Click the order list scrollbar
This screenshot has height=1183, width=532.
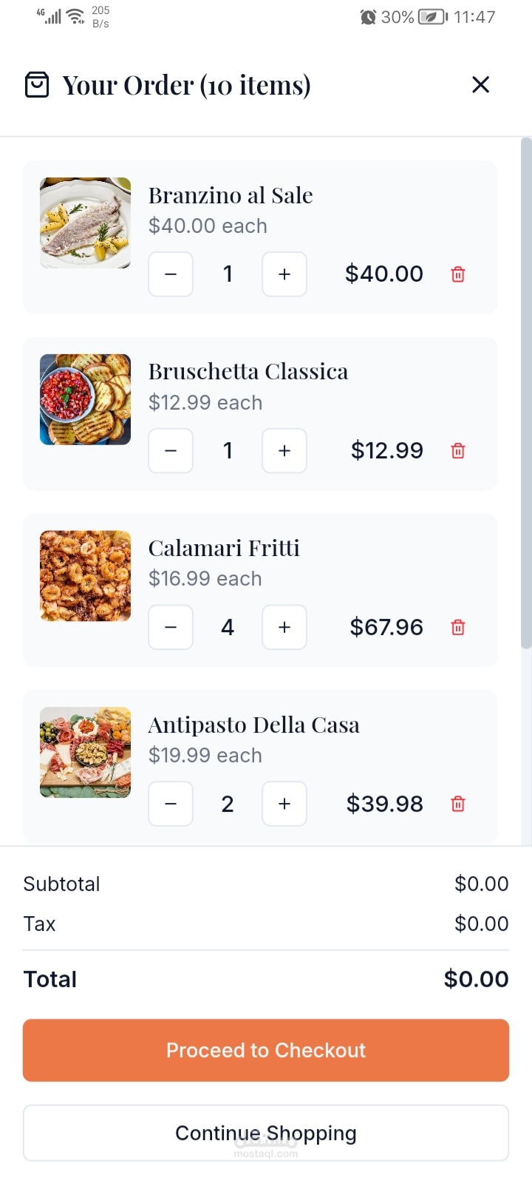526,393
